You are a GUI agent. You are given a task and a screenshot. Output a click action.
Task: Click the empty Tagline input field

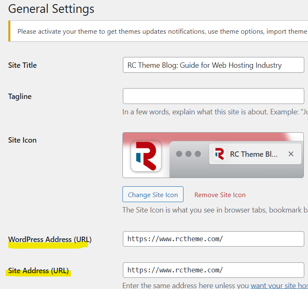213,96
